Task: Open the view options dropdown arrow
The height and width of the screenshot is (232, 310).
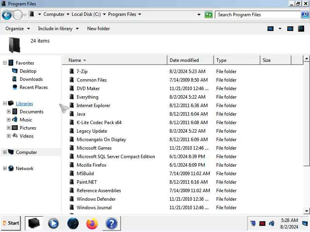Action: (280, 29)
